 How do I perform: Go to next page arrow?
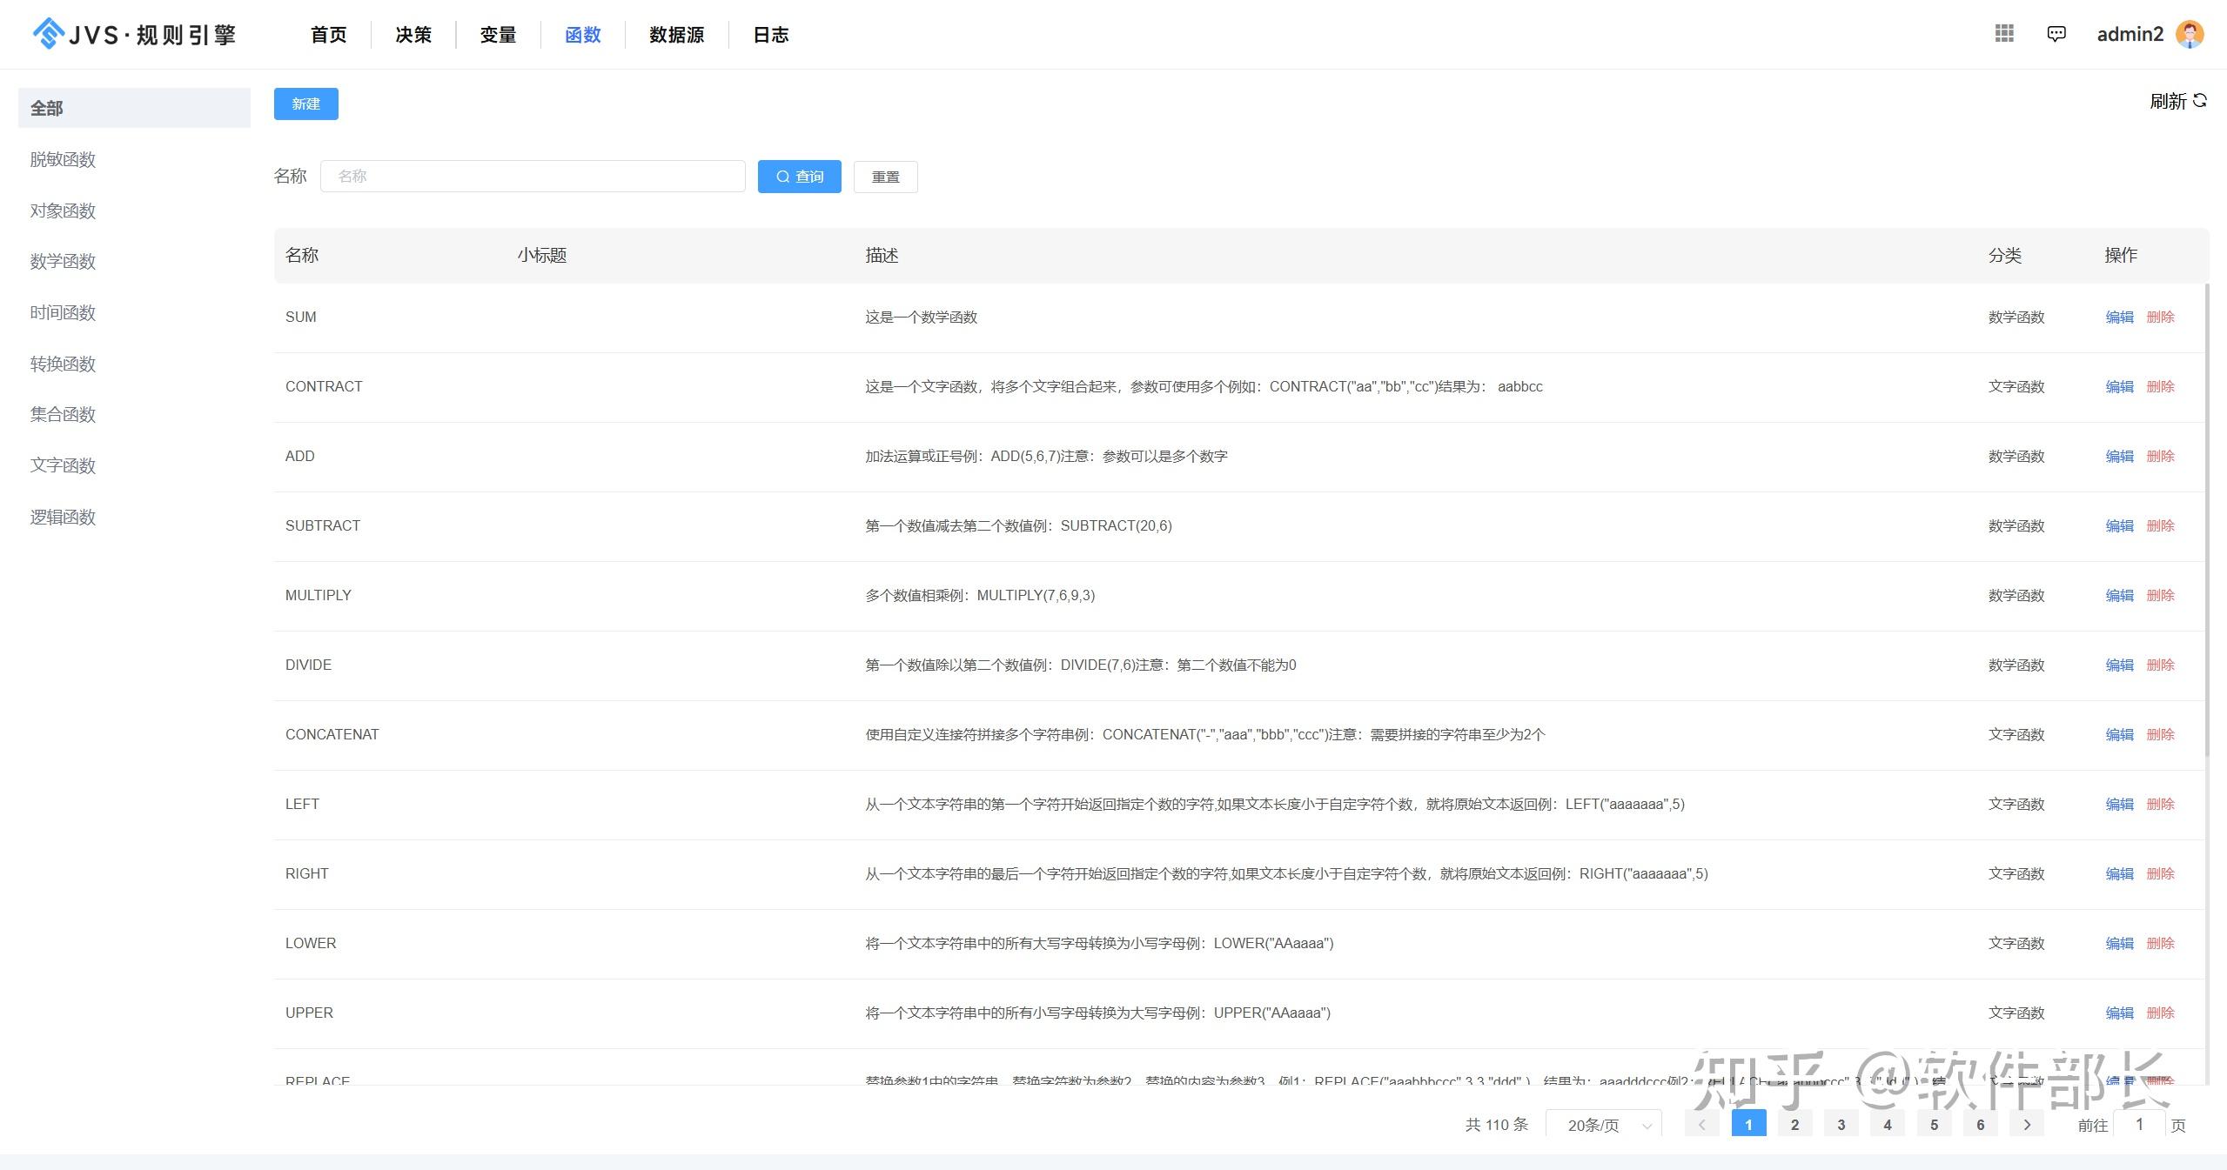(2027, 1124)
